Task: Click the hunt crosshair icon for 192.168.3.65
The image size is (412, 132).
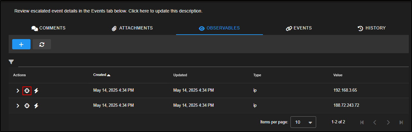Action: pyautogui.click(x=27, y=91)
